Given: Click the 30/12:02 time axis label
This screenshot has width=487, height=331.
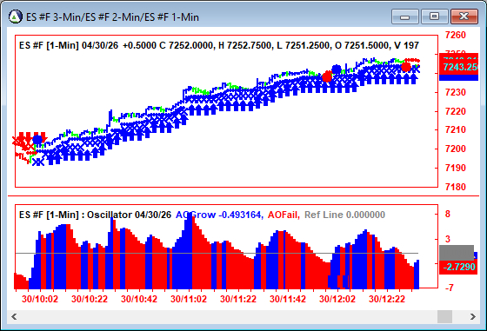Looking at the screenshot, I should 337,299.
